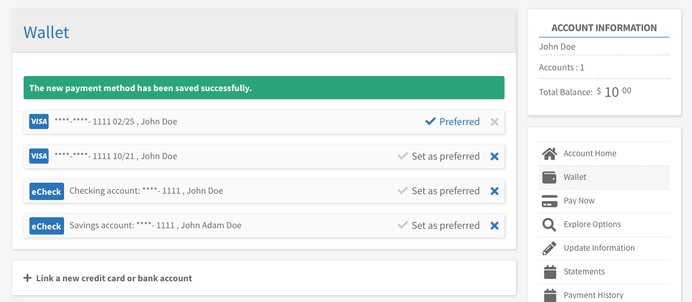Click the Pay Now credit card icon
This screenshot has width=692, height=302.
pos(549,201)
